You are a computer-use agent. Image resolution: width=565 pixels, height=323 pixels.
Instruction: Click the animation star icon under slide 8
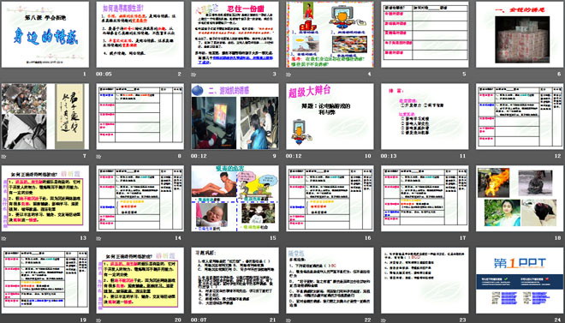98,156
